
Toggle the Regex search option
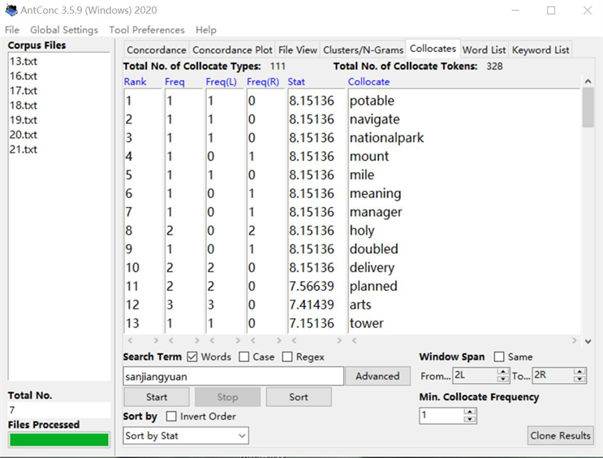click(x=288, y=357)
